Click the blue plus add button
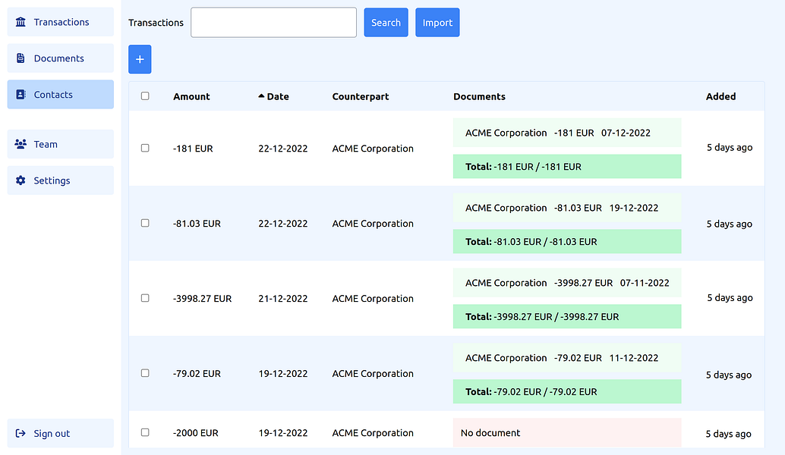Image resolution: width=785 pixels, height=455 pixels. tap(140, 59)
